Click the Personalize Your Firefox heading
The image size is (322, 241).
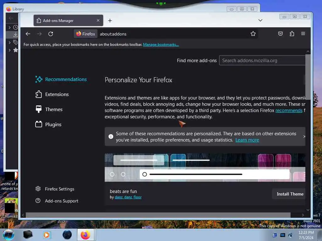coord(138,80)
